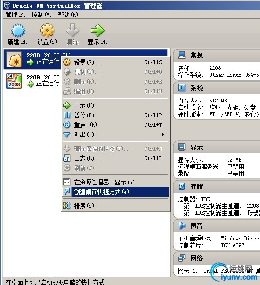Click the 软驱, 光驱, 硬盘 boot order value
Viewport: 260px width, 285px height.
pyautogui.click(x=232, y=107)
